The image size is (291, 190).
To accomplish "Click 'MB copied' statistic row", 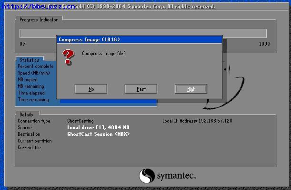I will [x=28, y=79].
